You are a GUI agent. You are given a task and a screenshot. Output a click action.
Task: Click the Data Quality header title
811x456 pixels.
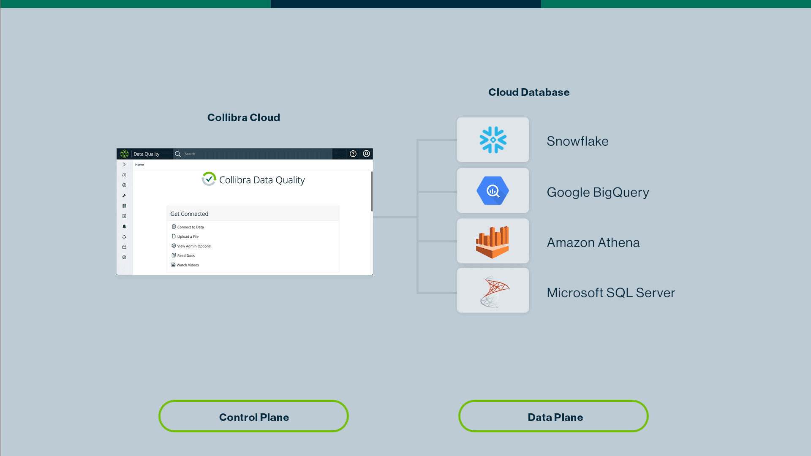147,154
